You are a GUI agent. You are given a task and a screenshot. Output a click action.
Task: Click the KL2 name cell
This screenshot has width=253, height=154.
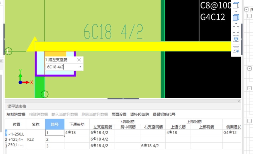pos(35,139)
